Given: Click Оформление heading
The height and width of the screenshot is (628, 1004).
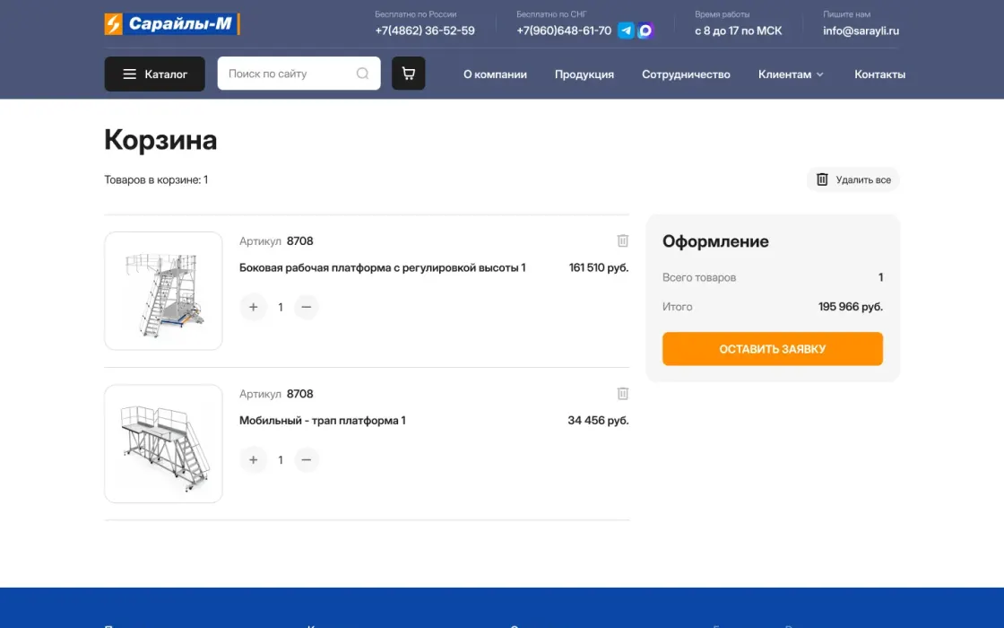Looking at the screenshot, I should pos(715,241).
